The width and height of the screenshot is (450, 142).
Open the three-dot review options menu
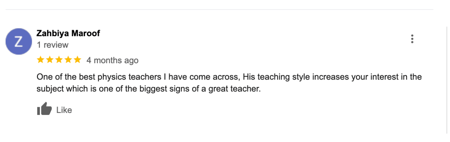412,39
